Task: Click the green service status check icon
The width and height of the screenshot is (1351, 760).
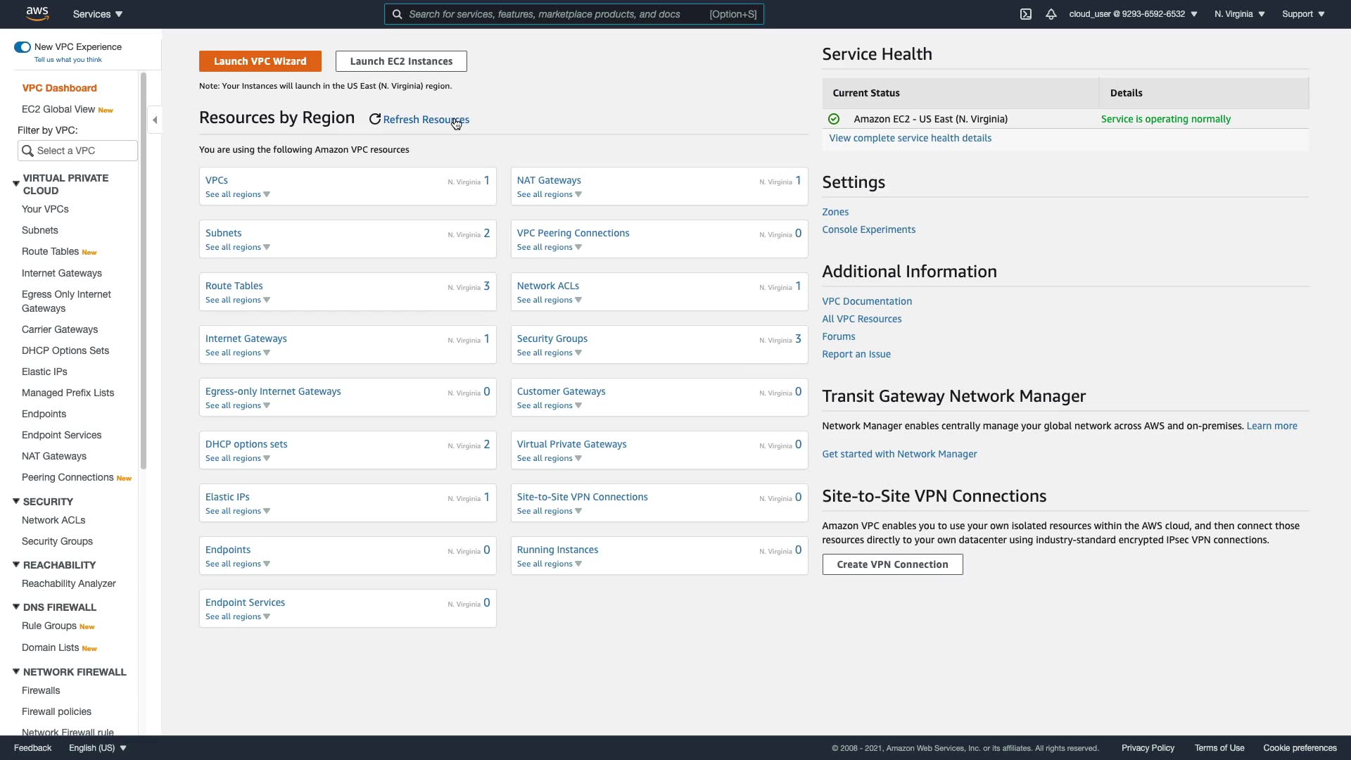Action: tap(834, 119)
